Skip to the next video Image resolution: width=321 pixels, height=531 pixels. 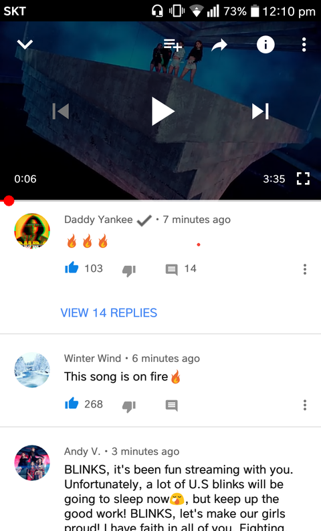(260, 111)
